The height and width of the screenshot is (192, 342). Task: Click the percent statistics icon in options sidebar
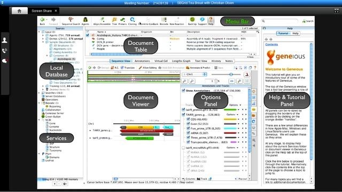[x=254, y=133]
